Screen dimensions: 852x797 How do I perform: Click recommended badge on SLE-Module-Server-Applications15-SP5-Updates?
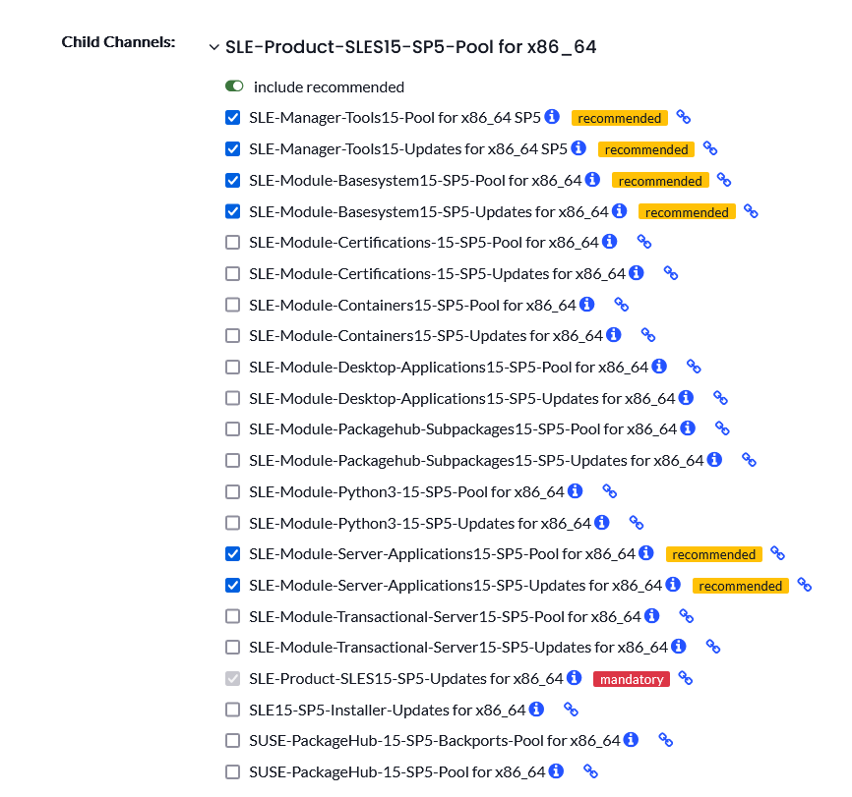(740, 586)
